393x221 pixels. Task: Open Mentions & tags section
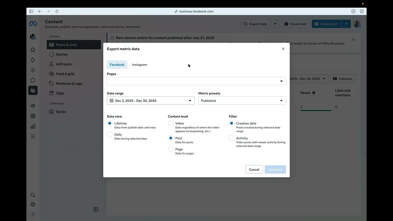pyautogui.click(x=74, y=83)
